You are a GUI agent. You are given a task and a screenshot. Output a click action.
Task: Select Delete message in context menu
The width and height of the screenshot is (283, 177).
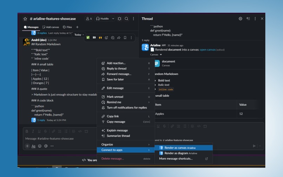(x=126, y=159)
